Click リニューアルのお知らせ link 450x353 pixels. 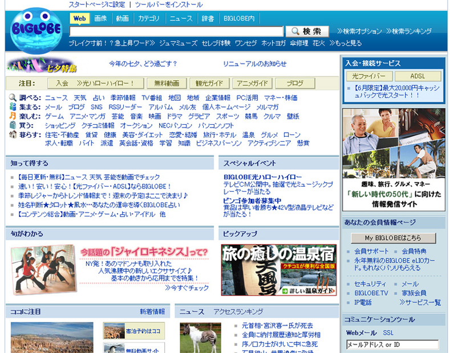click(255, 64)
